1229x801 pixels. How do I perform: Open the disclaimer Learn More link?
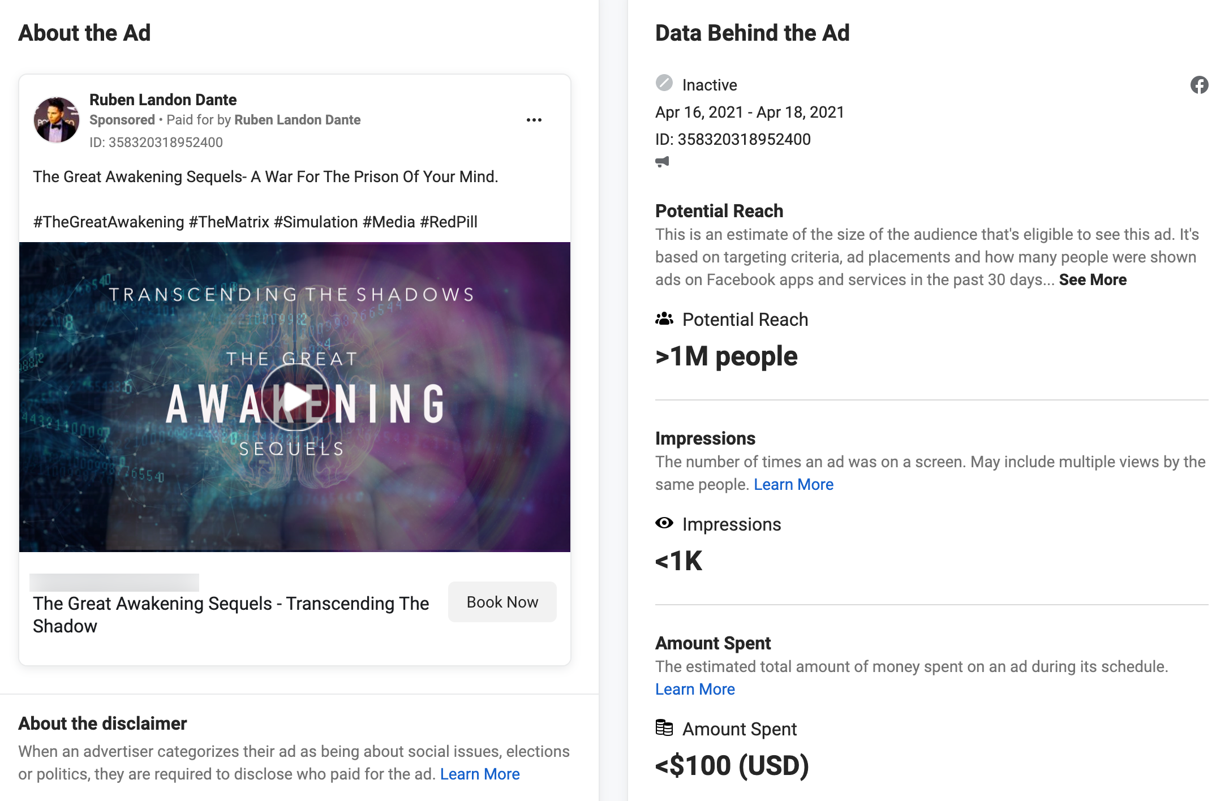480,774
